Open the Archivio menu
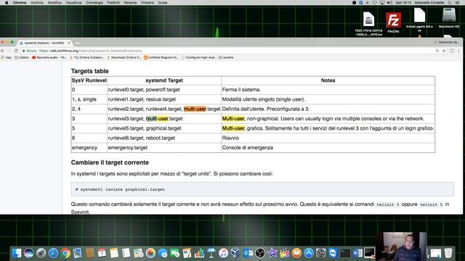Viewport: 465px width, 261px height. [x=37, y=3]
